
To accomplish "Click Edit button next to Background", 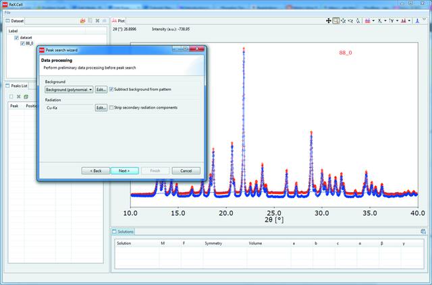I will click(101, 90).
